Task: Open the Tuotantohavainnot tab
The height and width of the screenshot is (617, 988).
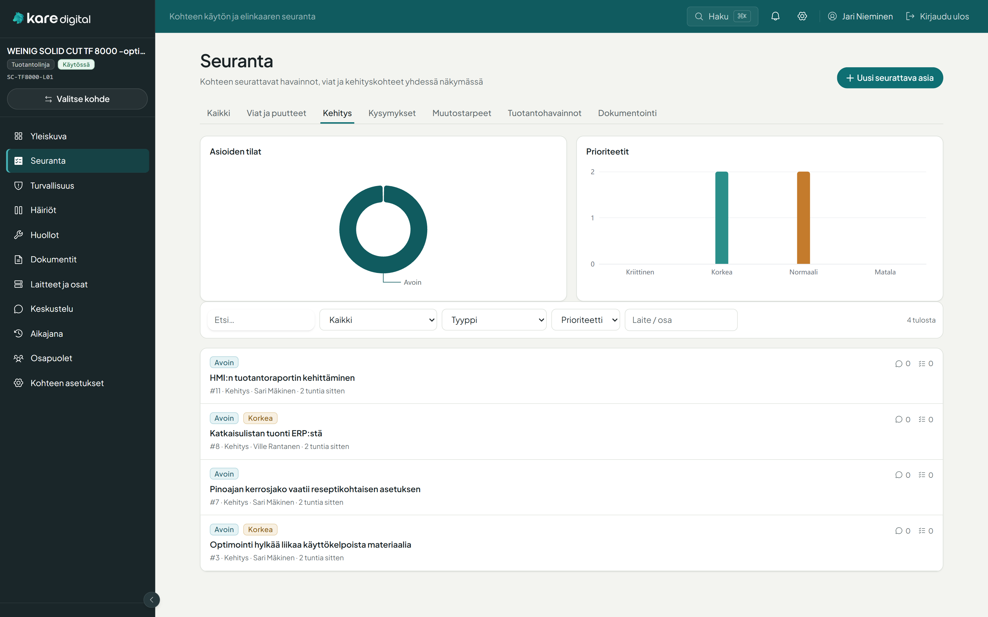Action: pos(544,113)
